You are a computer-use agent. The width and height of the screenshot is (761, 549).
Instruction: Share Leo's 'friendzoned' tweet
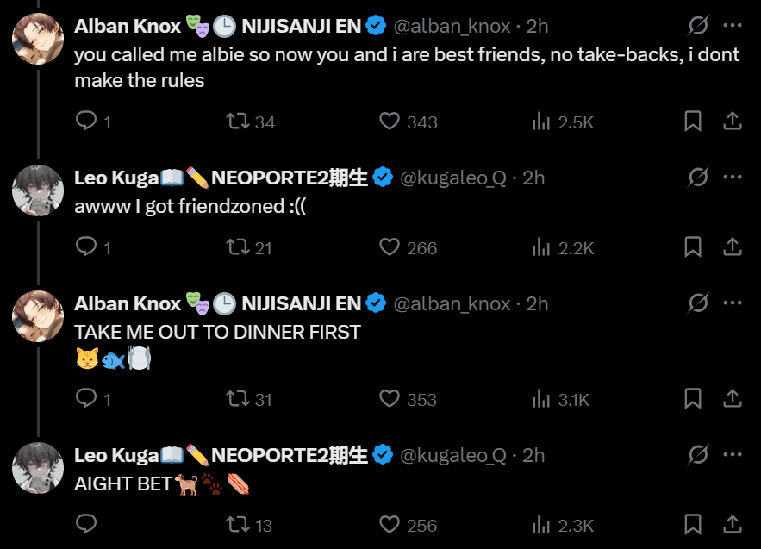(x=732, y=247)
